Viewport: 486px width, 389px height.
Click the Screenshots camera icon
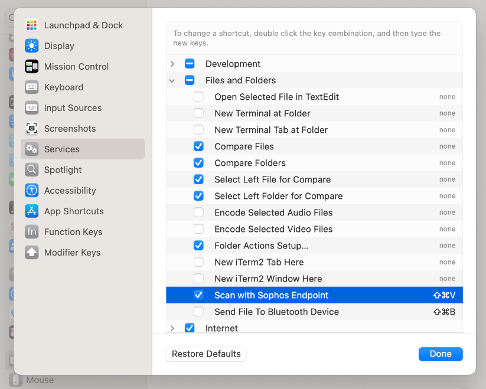point(32,129)
